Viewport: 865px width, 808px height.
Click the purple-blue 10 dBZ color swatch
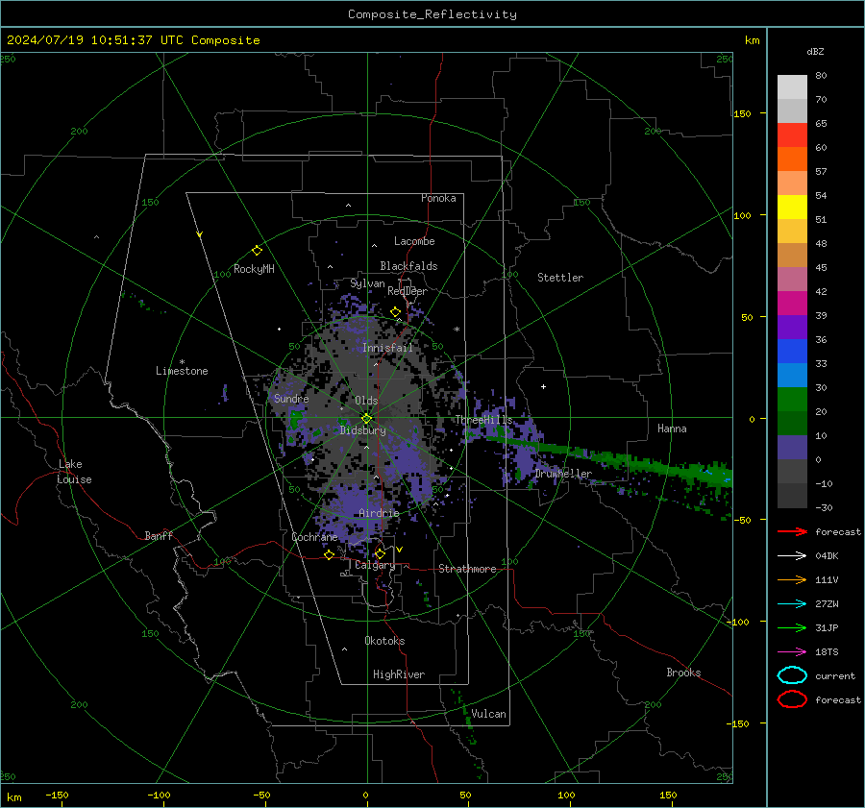point(792,448)
